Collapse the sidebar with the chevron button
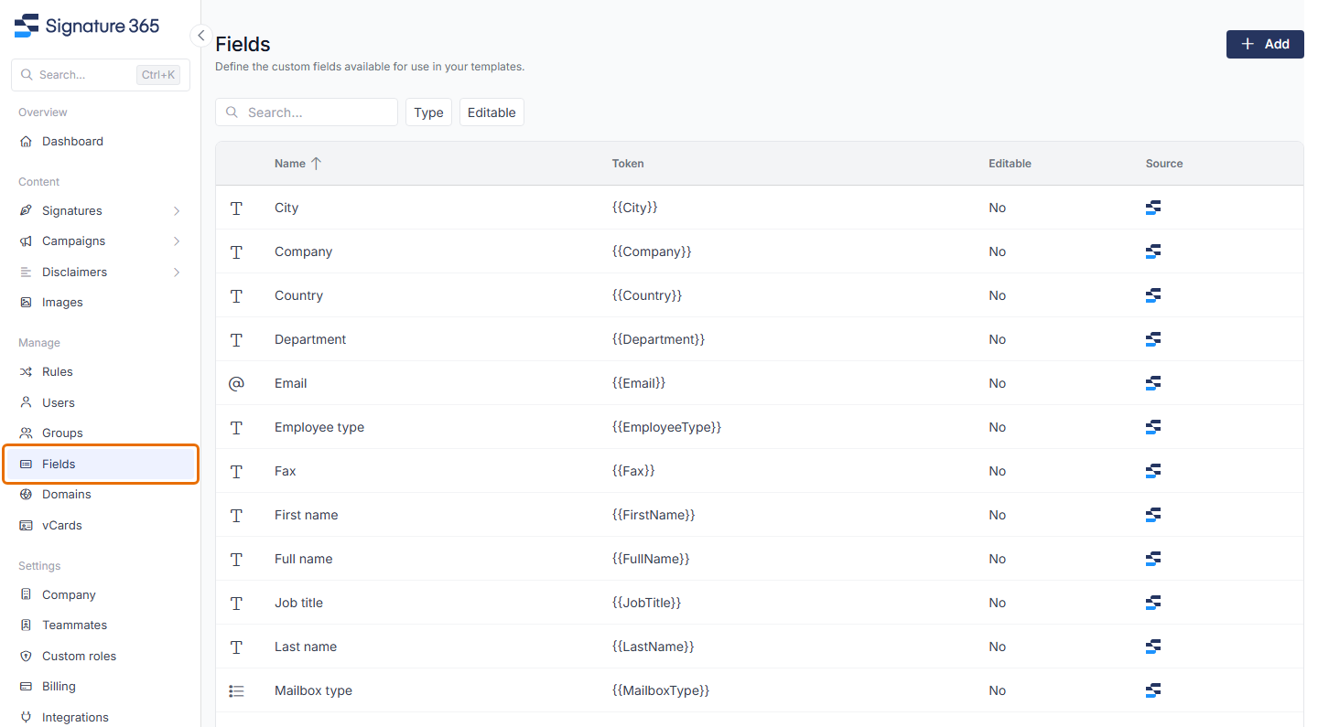This screenshot has width=1318, height=727. pyautogui.click(x=200, y=36)
